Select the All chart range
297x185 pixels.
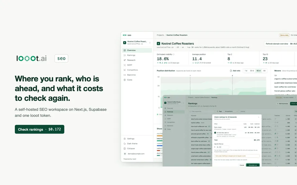pos(264,71)
